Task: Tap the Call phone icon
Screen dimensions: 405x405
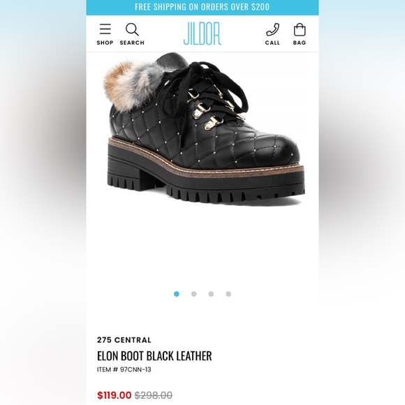Action: tap(272, 29)
